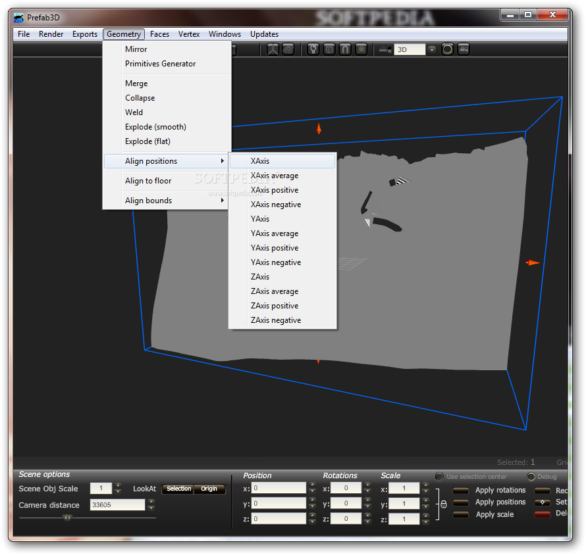Expand the Align positions submenu arrow

pyautogui.click(x=223, y=161)
